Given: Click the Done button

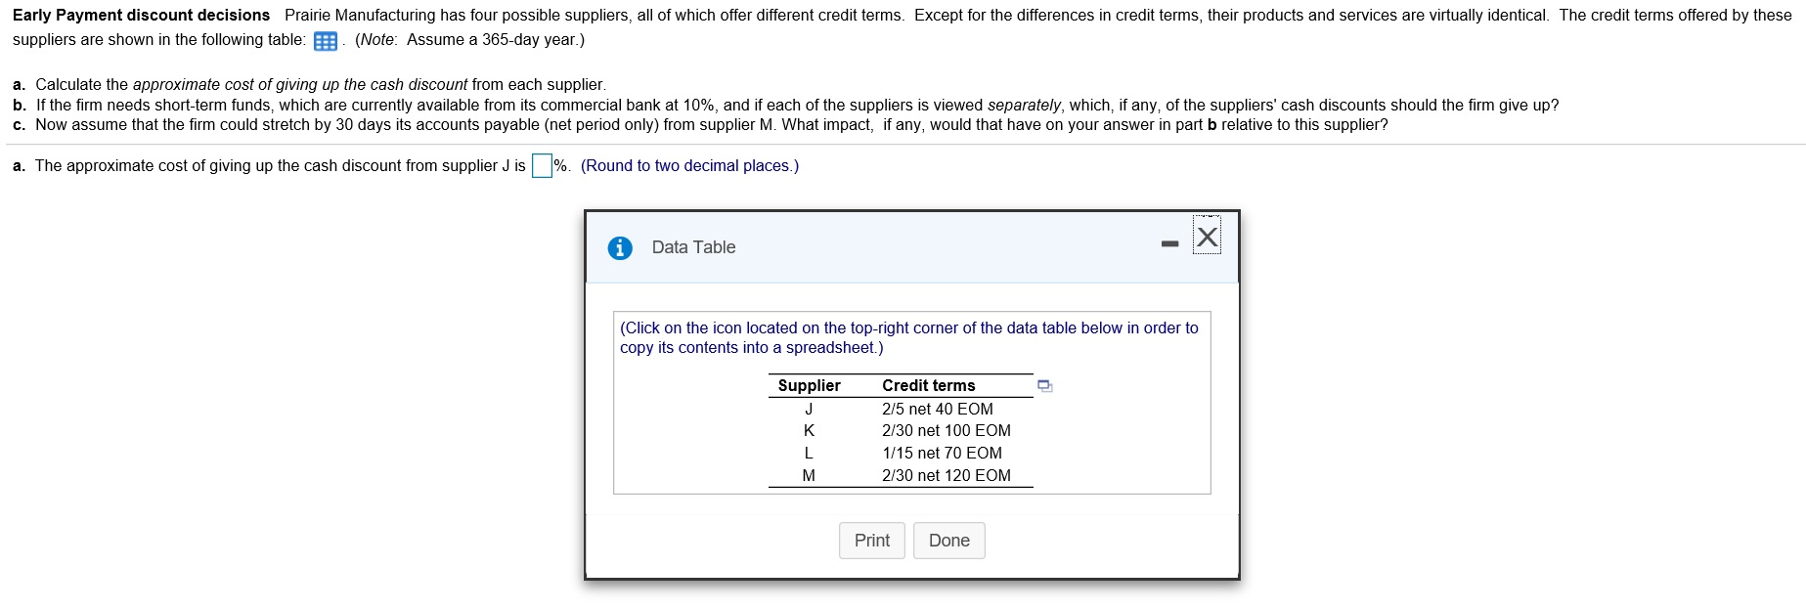Looking at the screenshot, I should [949, 541].
